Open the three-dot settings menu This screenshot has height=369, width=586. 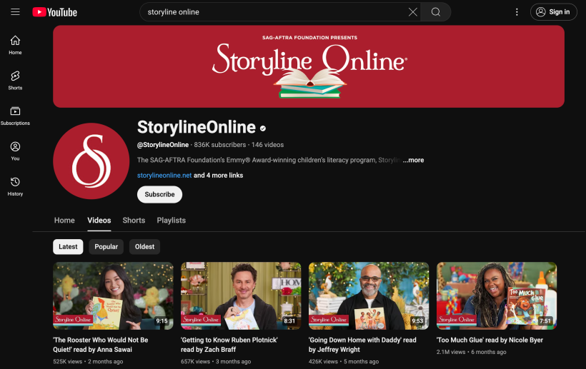[517, 12]
